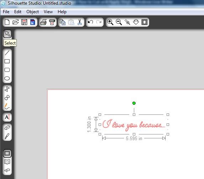This screenshot has width=204, height=179.
Task: Click the Drag zoom arrow icon
Action: (x=136, y=22)
